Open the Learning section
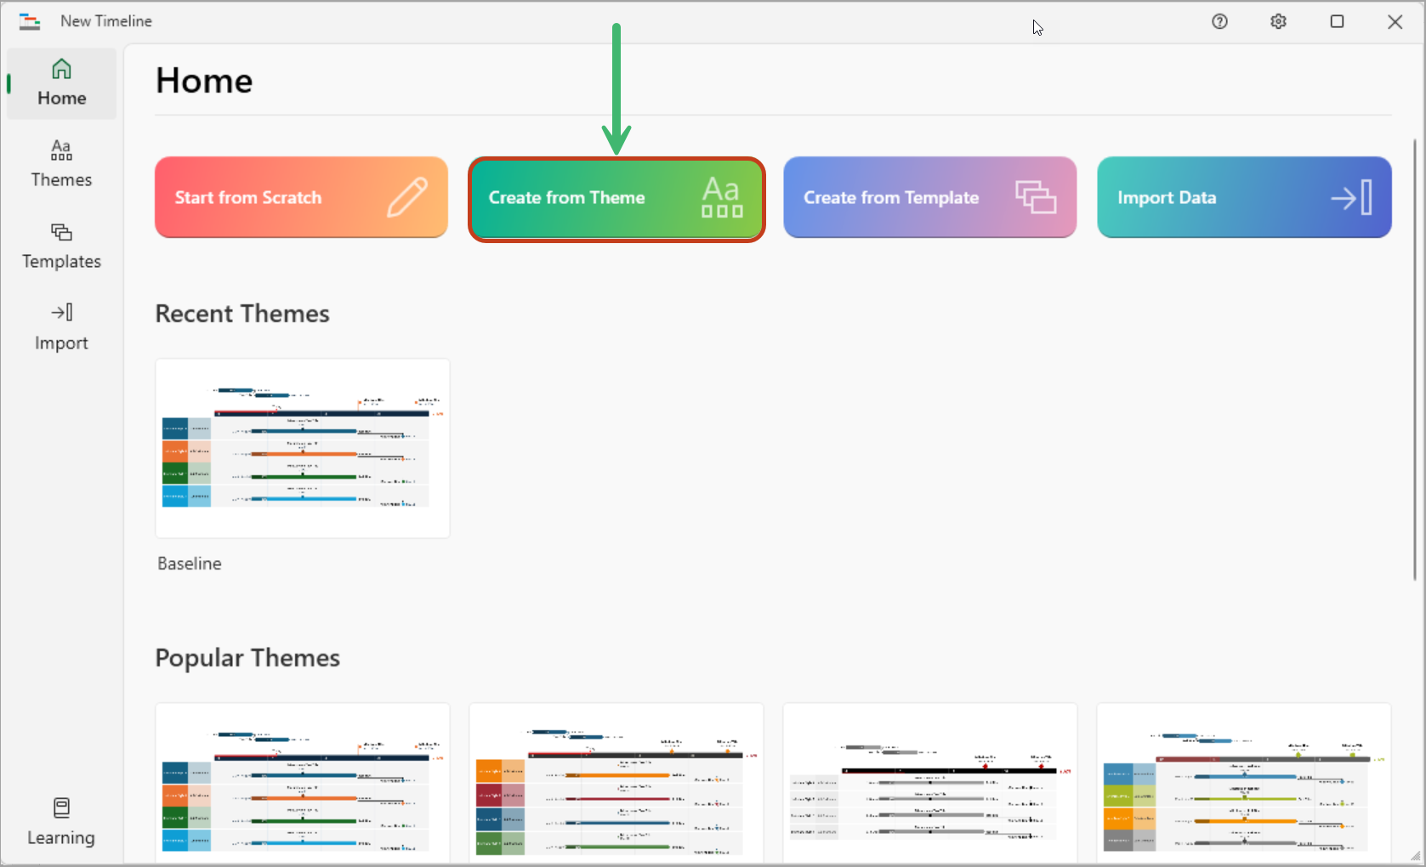1426x867 pixels. (60, 820)
